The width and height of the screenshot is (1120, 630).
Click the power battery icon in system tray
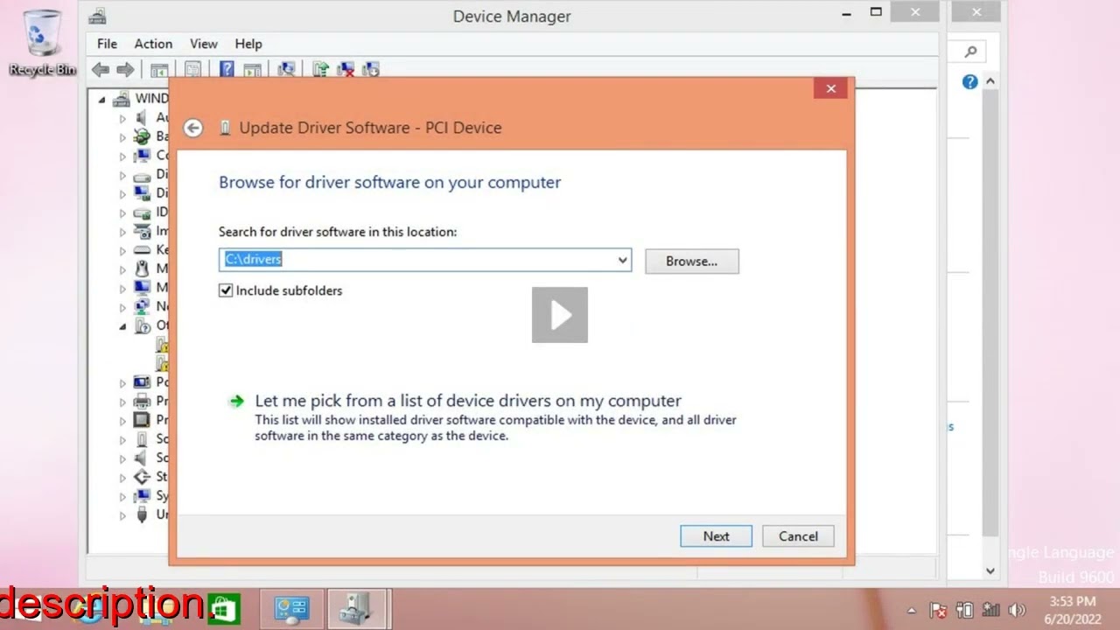tap(964, 610)
